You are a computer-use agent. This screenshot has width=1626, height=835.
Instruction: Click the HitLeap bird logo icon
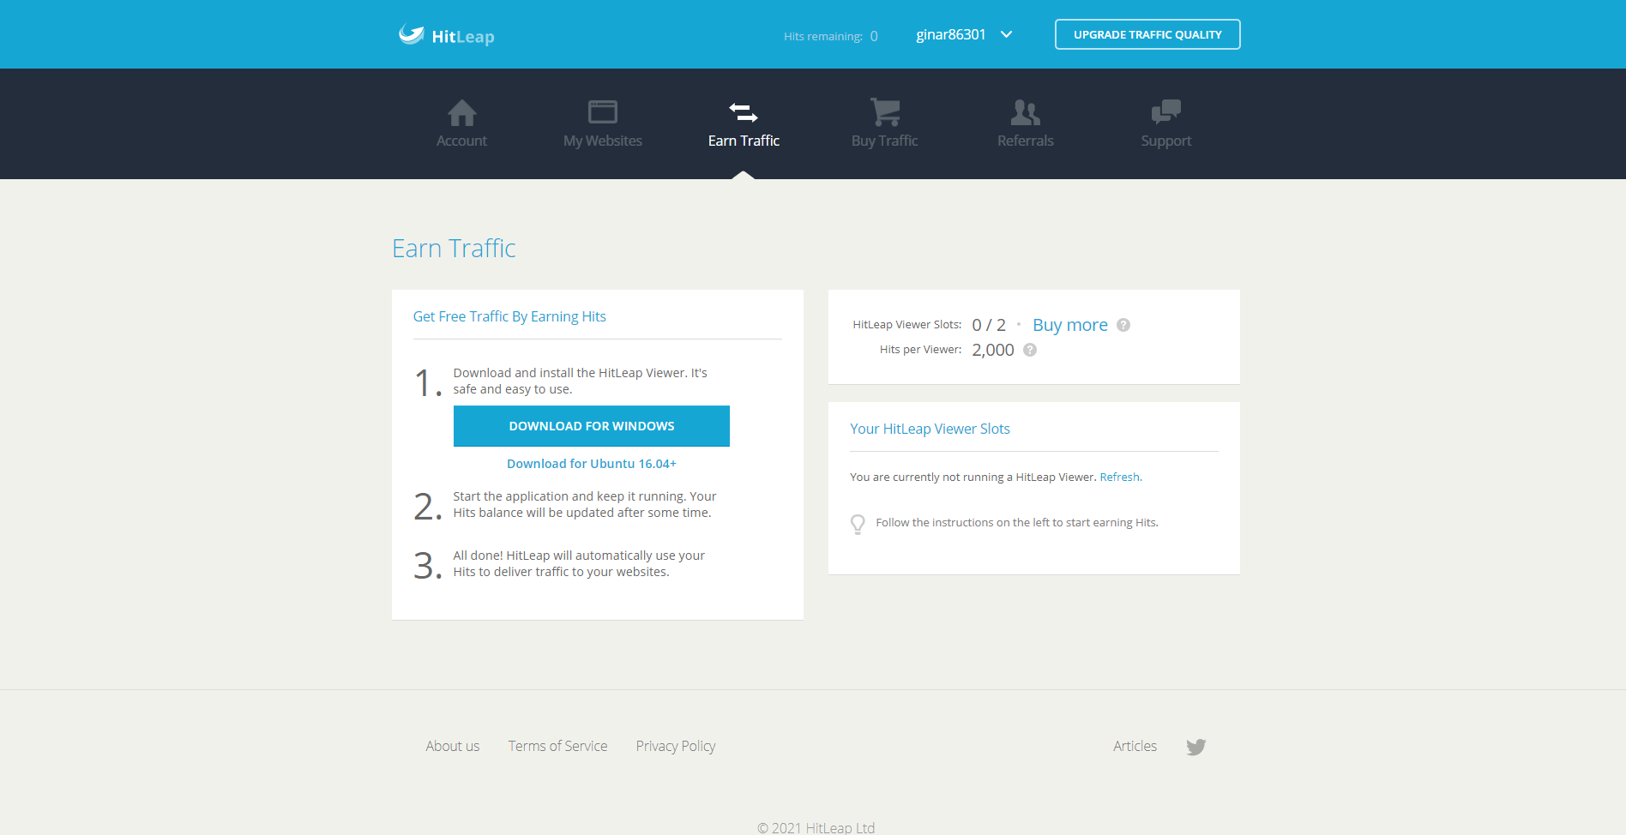coord(412,34)
